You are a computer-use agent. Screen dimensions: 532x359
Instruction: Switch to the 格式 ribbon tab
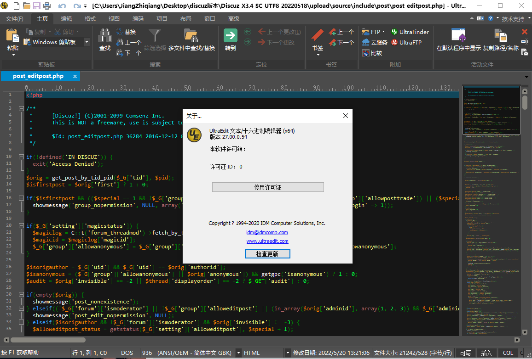(x=90, y=19)
